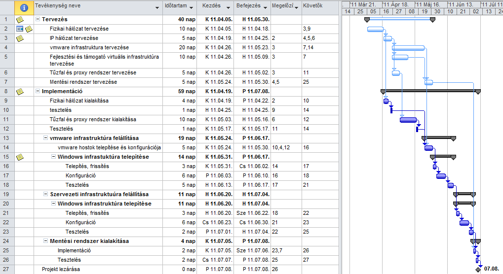503x274 pixels.
Task: Open the note icon on row 8 Implementáció
Action: click(20, 92)
